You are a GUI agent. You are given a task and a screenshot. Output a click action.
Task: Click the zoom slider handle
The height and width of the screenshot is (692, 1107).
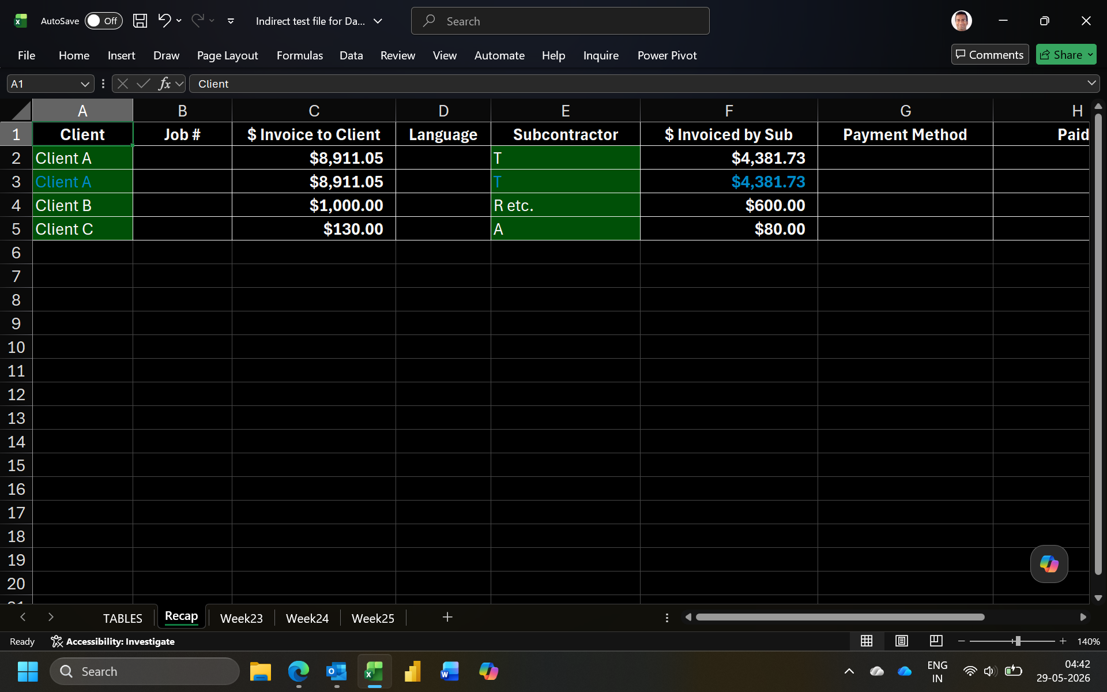coord(1018,641)
